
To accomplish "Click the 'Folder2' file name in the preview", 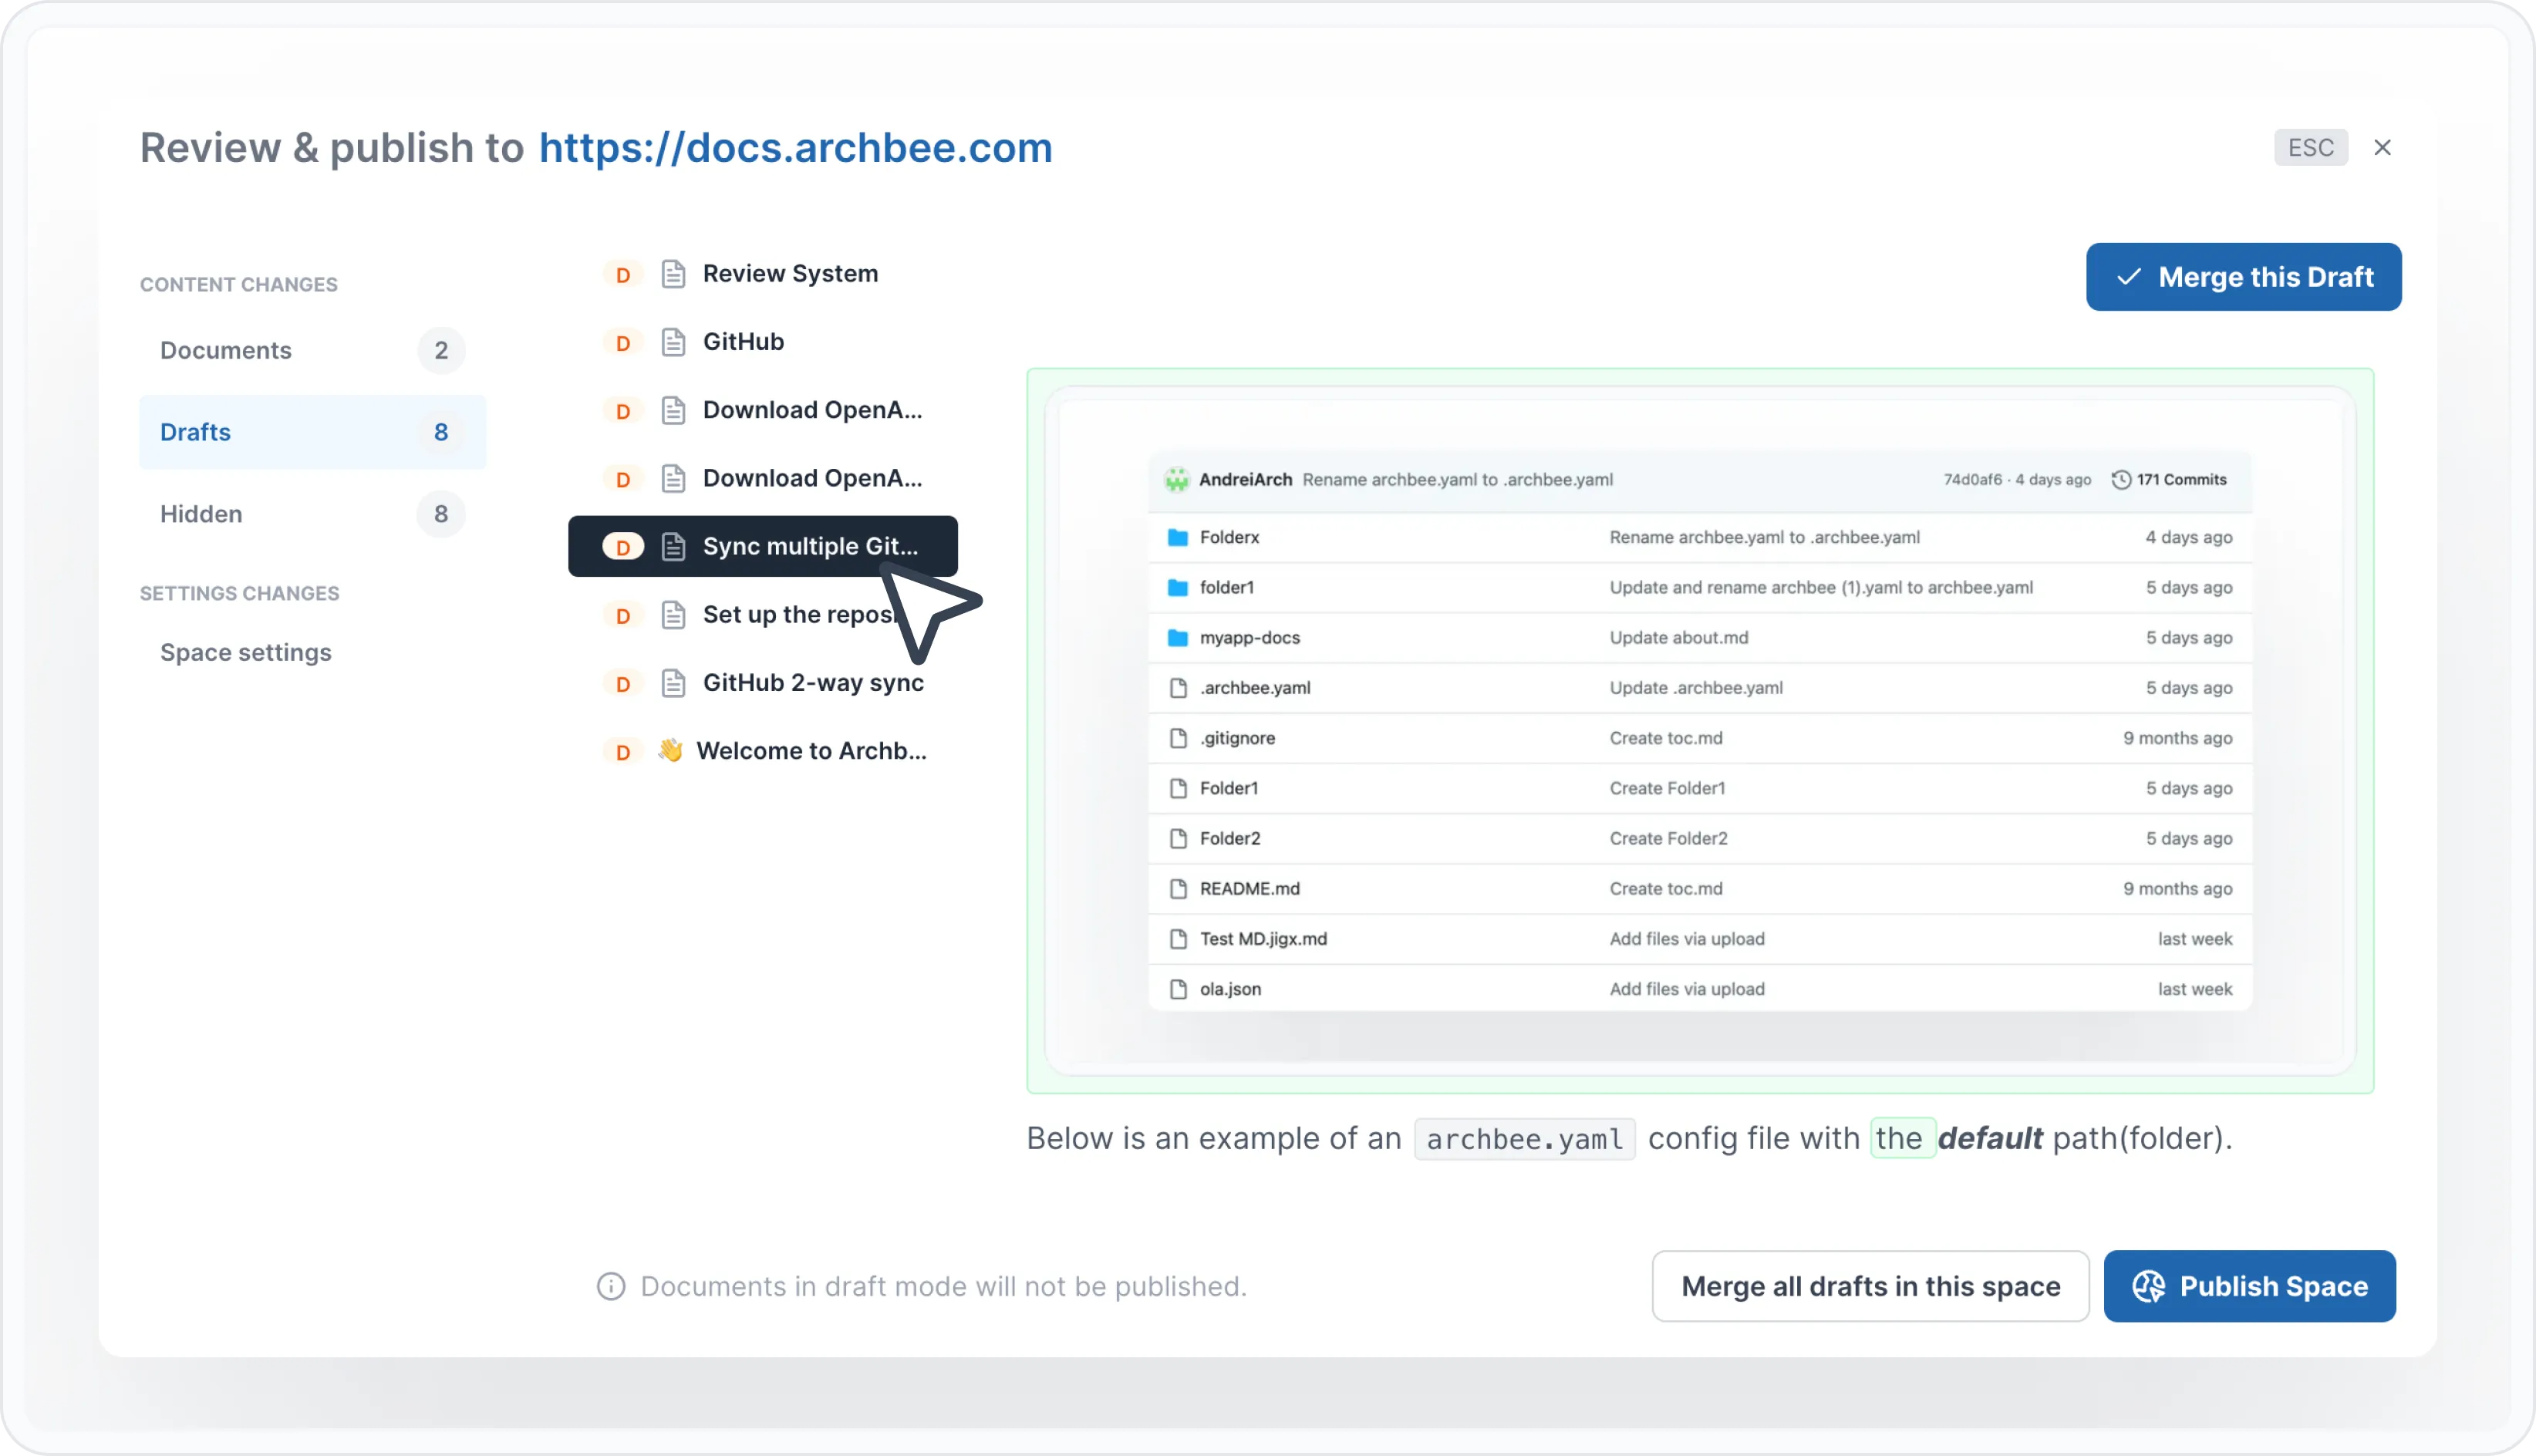I will [1230, 838].
